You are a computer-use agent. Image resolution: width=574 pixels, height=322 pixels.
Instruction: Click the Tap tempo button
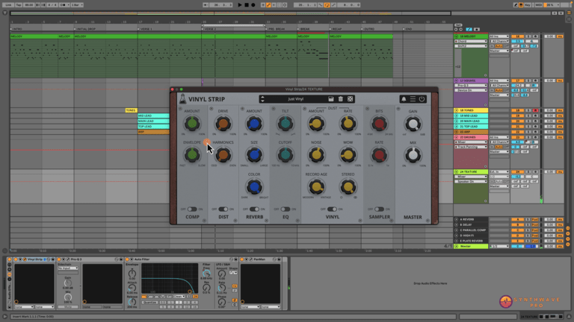[18, 5]
